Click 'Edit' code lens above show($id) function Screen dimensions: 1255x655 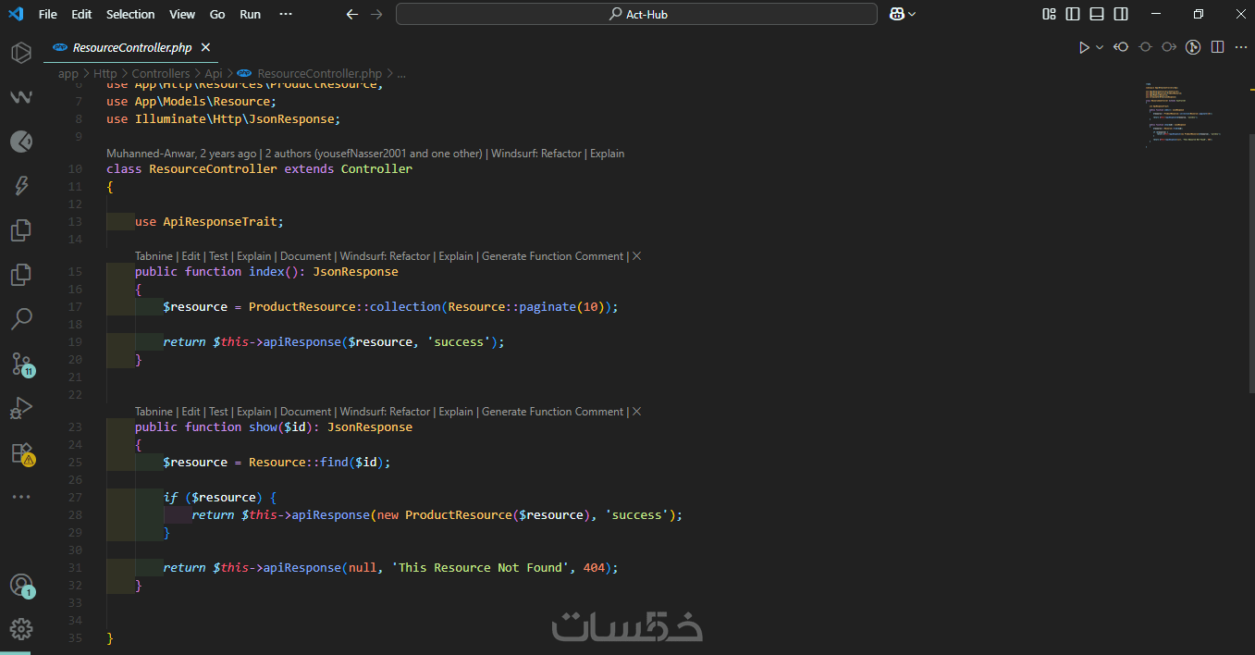[x=191, y=412]
